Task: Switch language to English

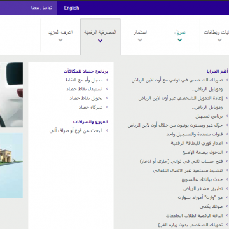Action: click(71, 8)
